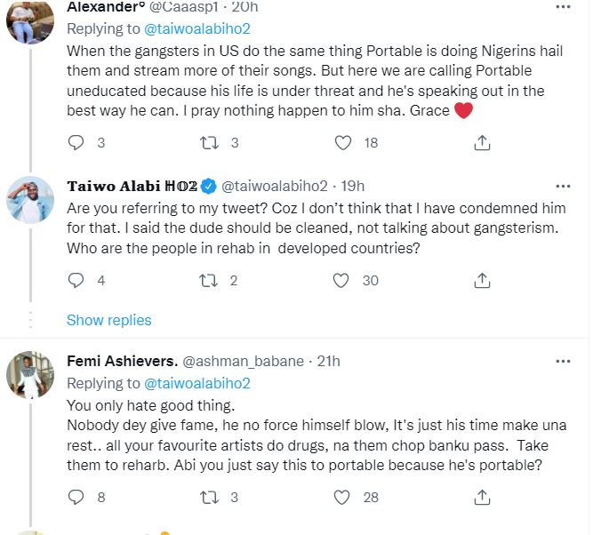Open more options on Femi Ashievers' tweet
Image resolution: width=601 pixels, height=535 pixels.
(x=563, y=361)
